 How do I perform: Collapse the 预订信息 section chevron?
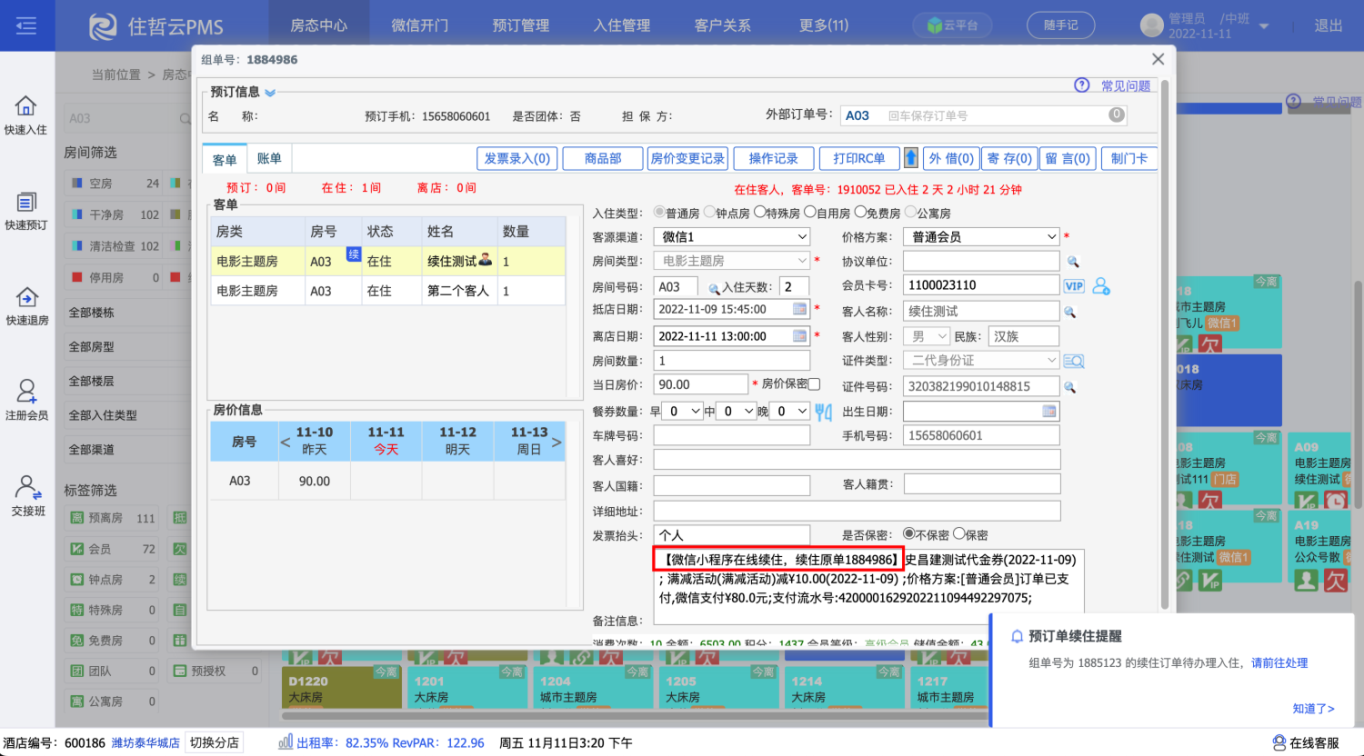[270, 93]
